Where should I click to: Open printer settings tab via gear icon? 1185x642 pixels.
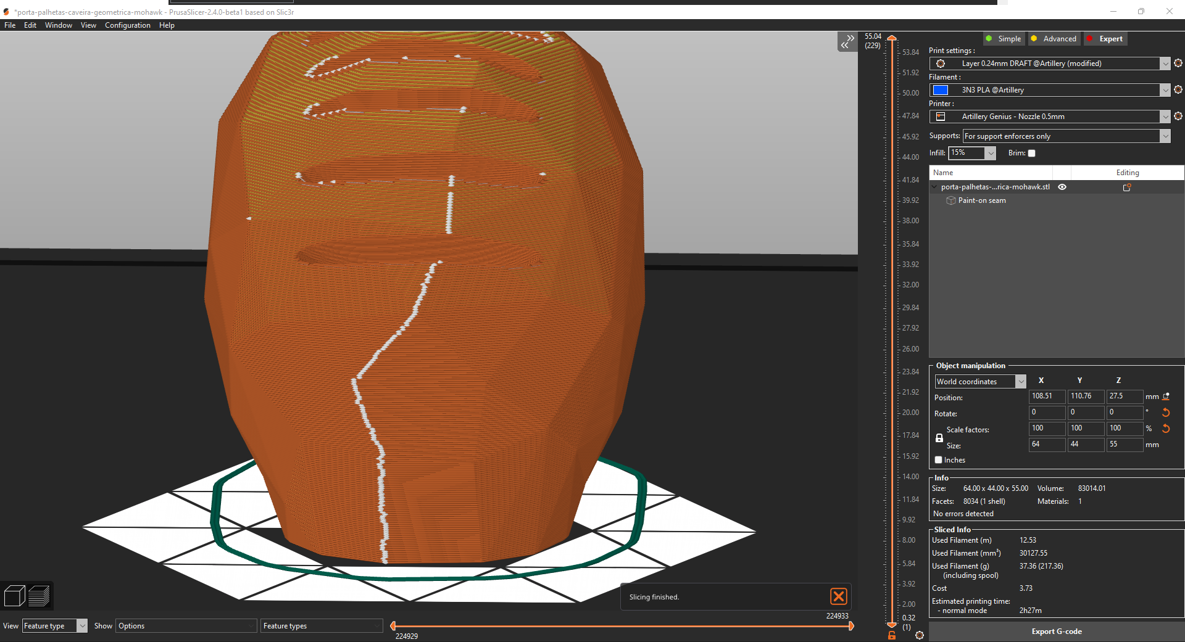pyautogui.click(x=1178, y=116)
